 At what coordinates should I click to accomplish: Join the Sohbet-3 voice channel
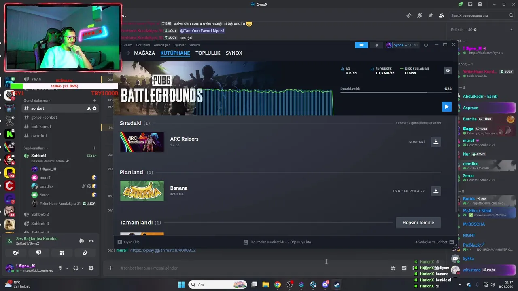(x=61, y=224)
